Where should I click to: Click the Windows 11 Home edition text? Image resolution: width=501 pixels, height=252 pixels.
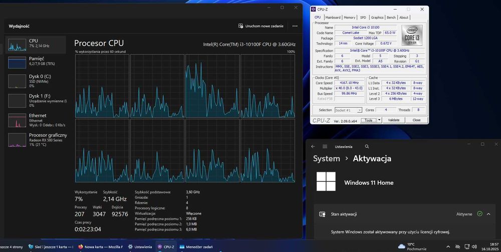coord(369,183)
